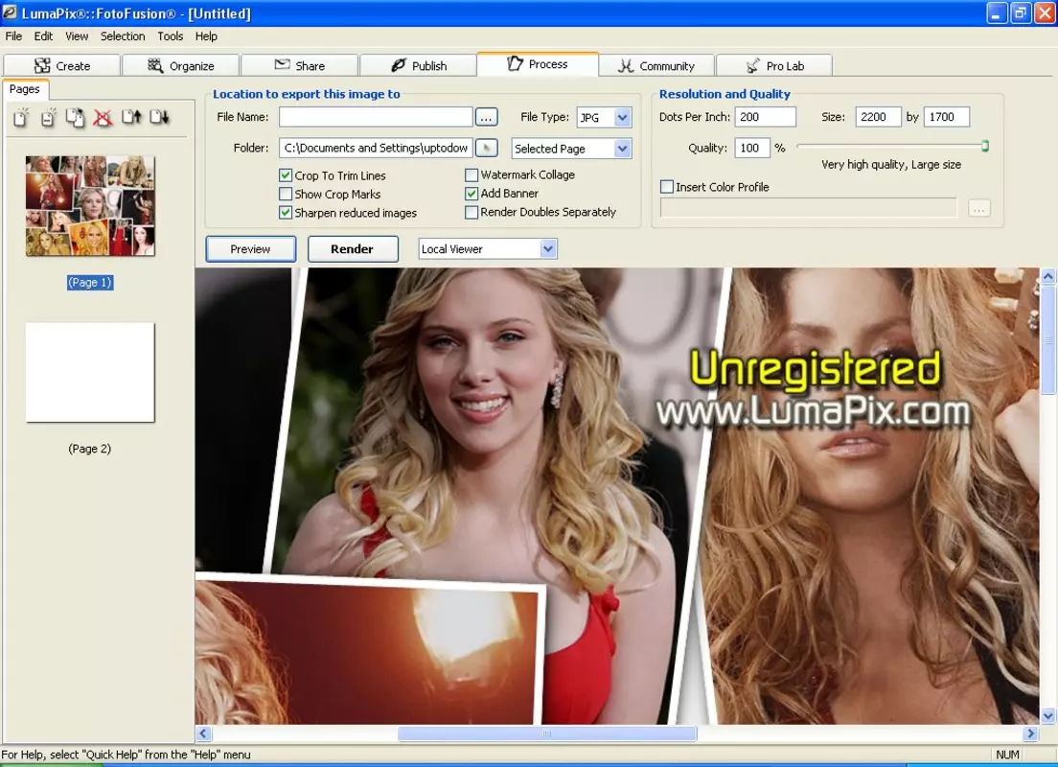Restore down the FotoFusion window
Viewport: 1058px width, 767px height.
tap(1021, 12)
